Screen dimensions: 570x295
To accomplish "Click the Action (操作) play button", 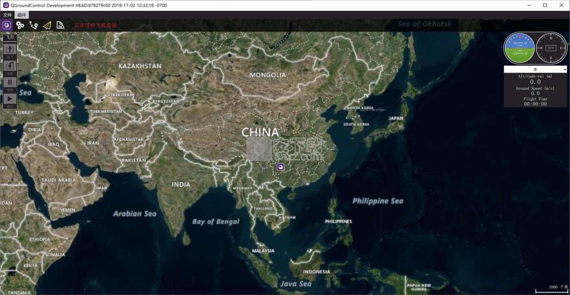I will coord(10,99).
